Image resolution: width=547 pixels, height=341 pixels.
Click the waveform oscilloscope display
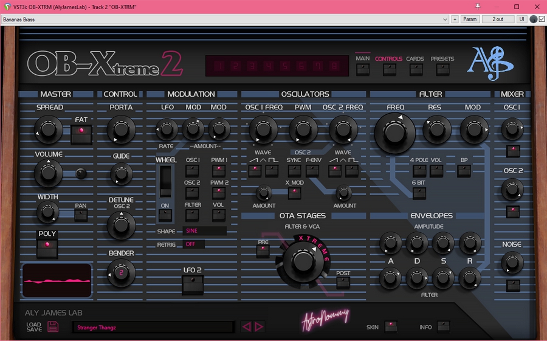[x=57, y=281]
